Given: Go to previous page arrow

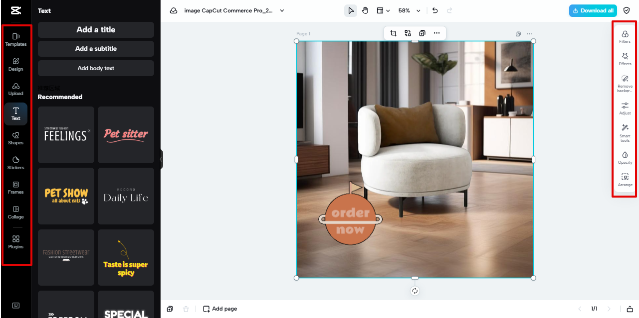Looking at the screenshot, I should (x=580, y=309).
